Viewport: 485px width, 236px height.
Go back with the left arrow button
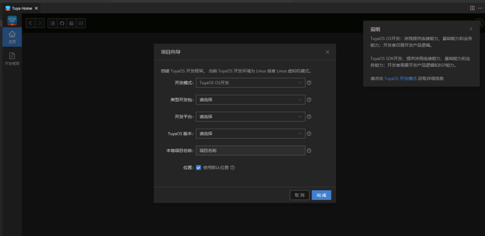coord(31,23)
